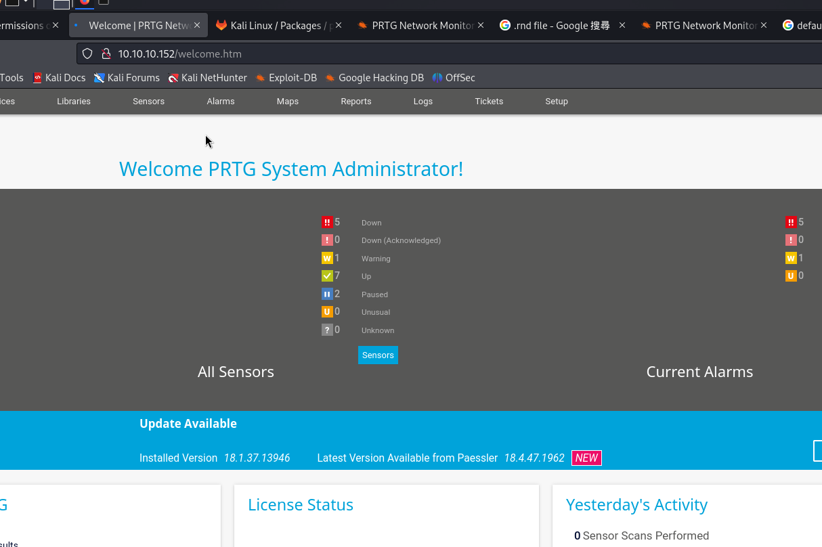
Task: Click the site security shield icon in address bar
Action: click(x=87, y=53)
